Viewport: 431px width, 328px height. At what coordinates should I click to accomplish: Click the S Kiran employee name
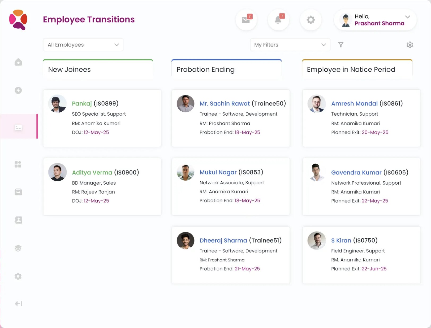tap(341, 240)
